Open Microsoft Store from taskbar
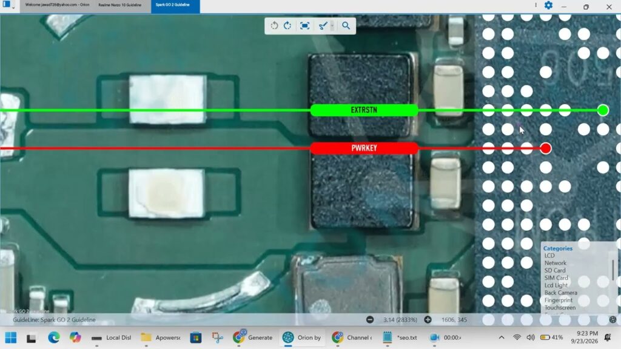Viewport: 621px width, 349px height. pyautogui.click(x=196, y=337)
